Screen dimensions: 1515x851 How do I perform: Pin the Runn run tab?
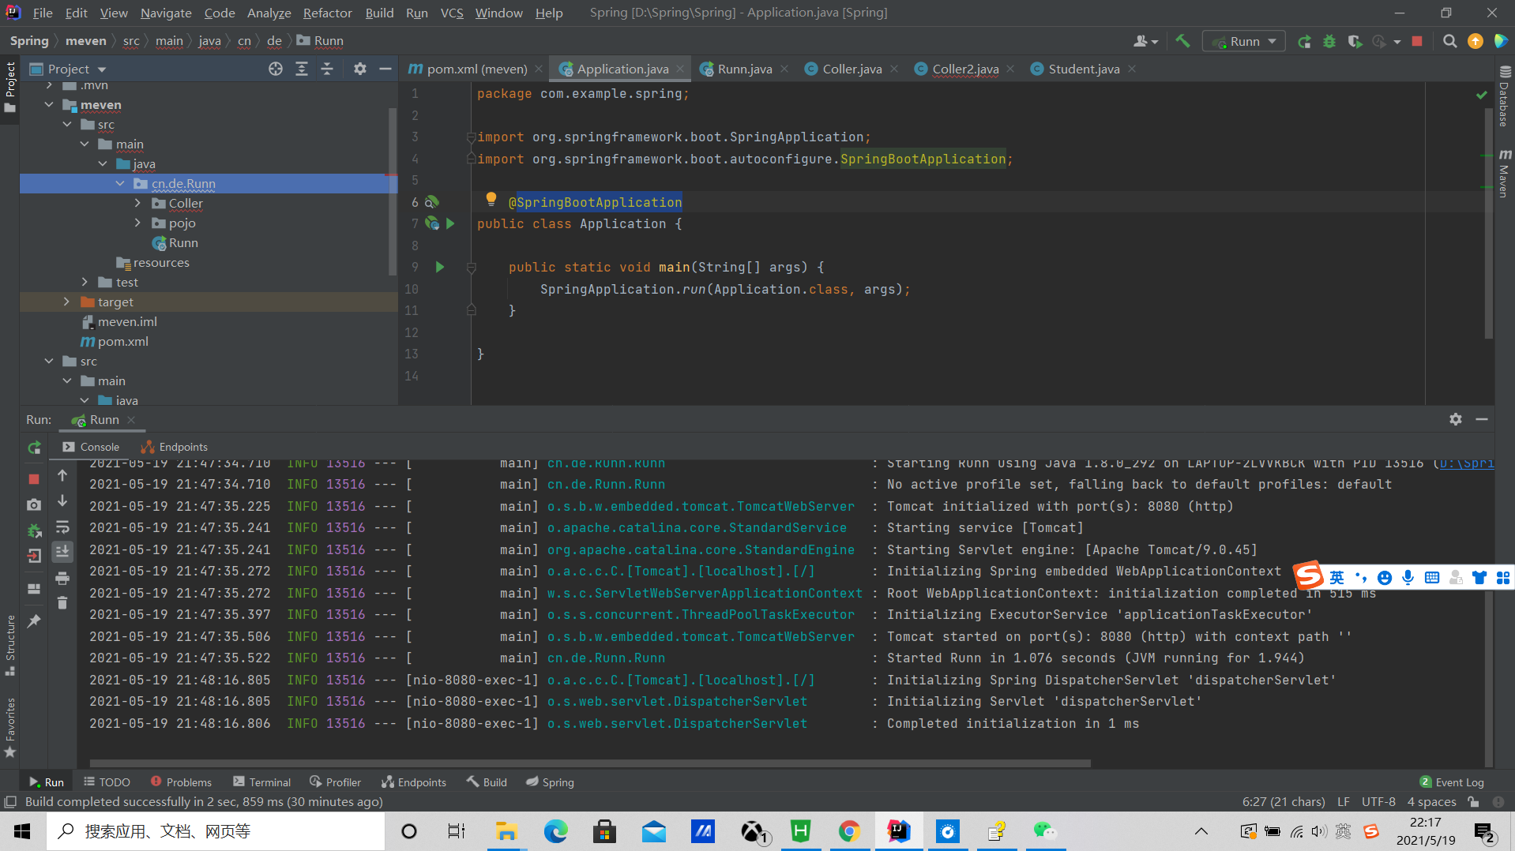pos(34,621)
